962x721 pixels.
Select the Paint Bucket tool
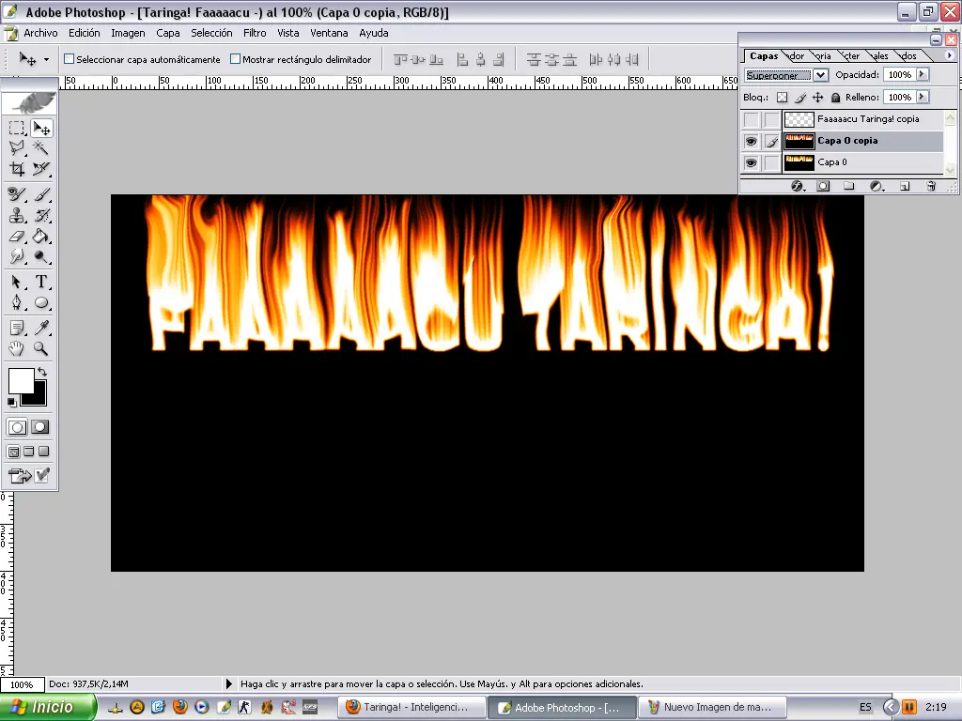41,236
